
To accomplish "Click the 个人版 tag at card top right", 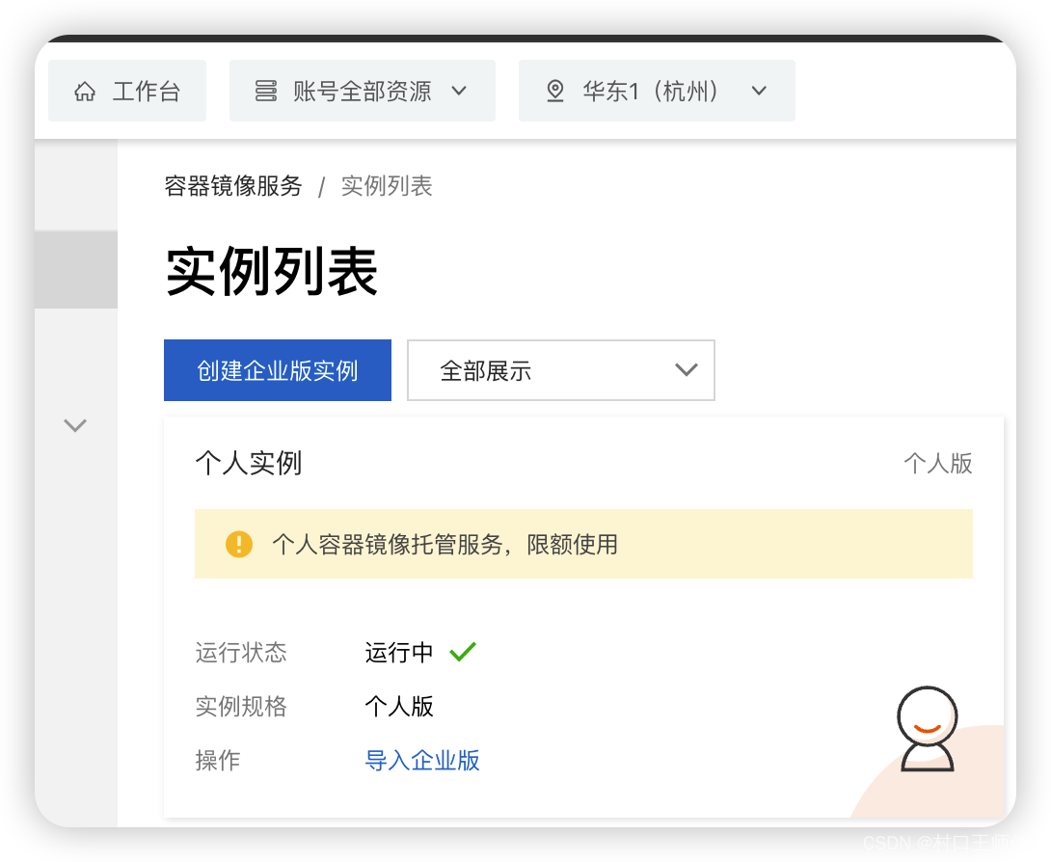I will [x=938, y=463].
